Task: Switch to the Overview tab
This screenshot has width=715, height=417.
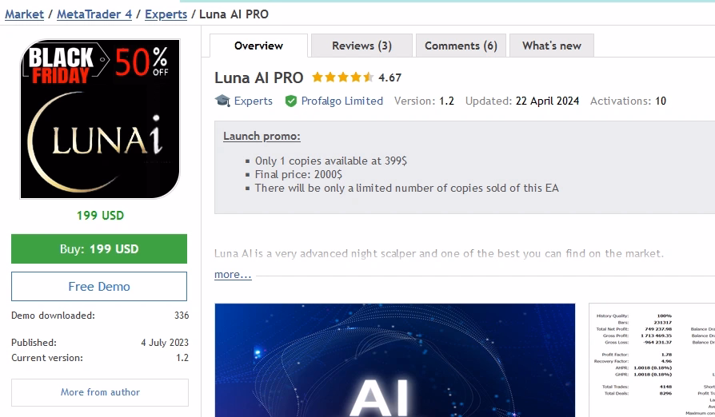Action: 258,46
